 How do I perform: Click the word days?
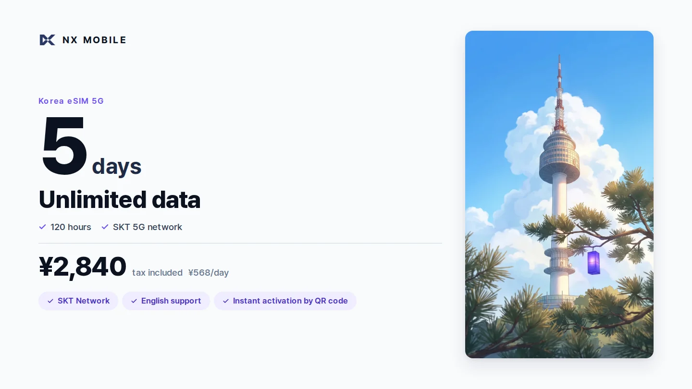coord(117,166)
